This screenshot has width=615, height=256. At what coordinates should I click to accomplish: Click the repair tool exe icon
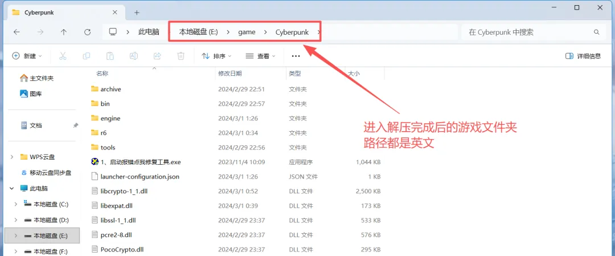click(94, 162)
